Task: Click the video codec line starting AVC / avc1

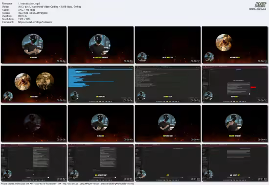Action: point(49,7)
